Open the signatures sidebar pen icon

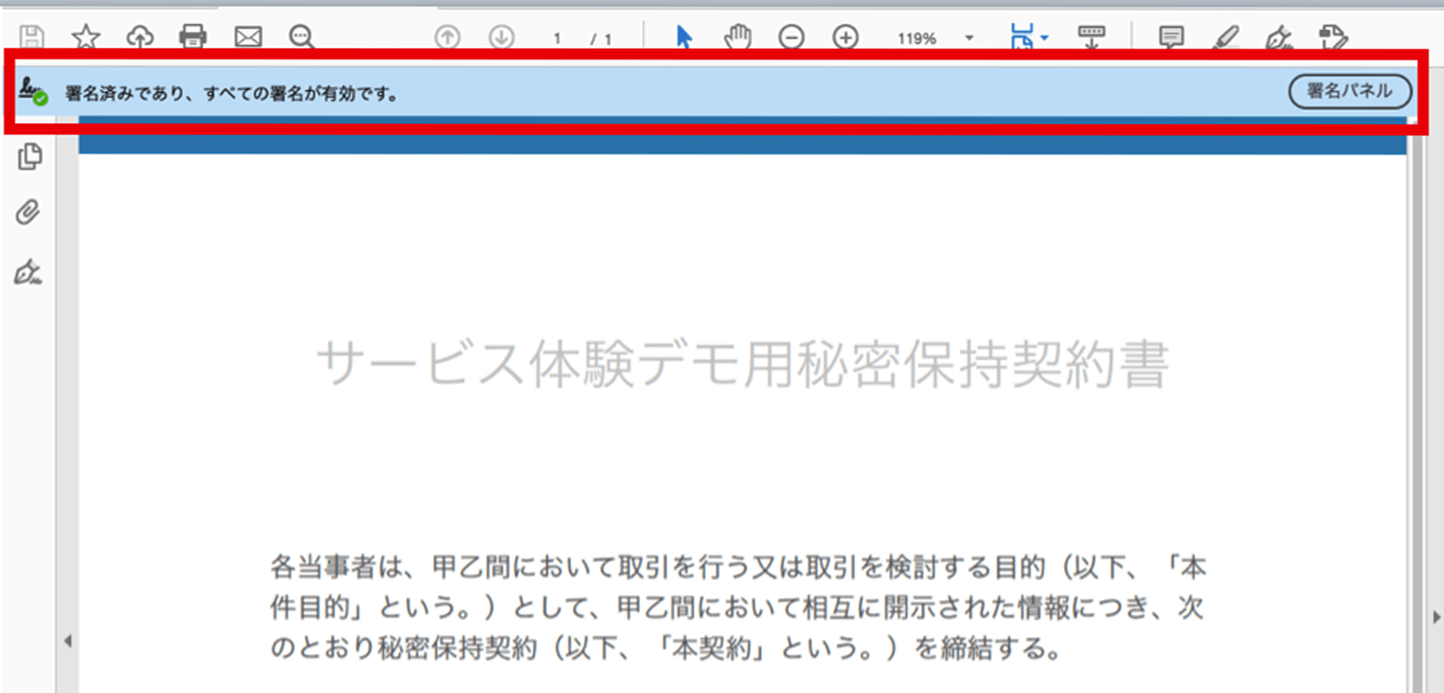[28, 273]
